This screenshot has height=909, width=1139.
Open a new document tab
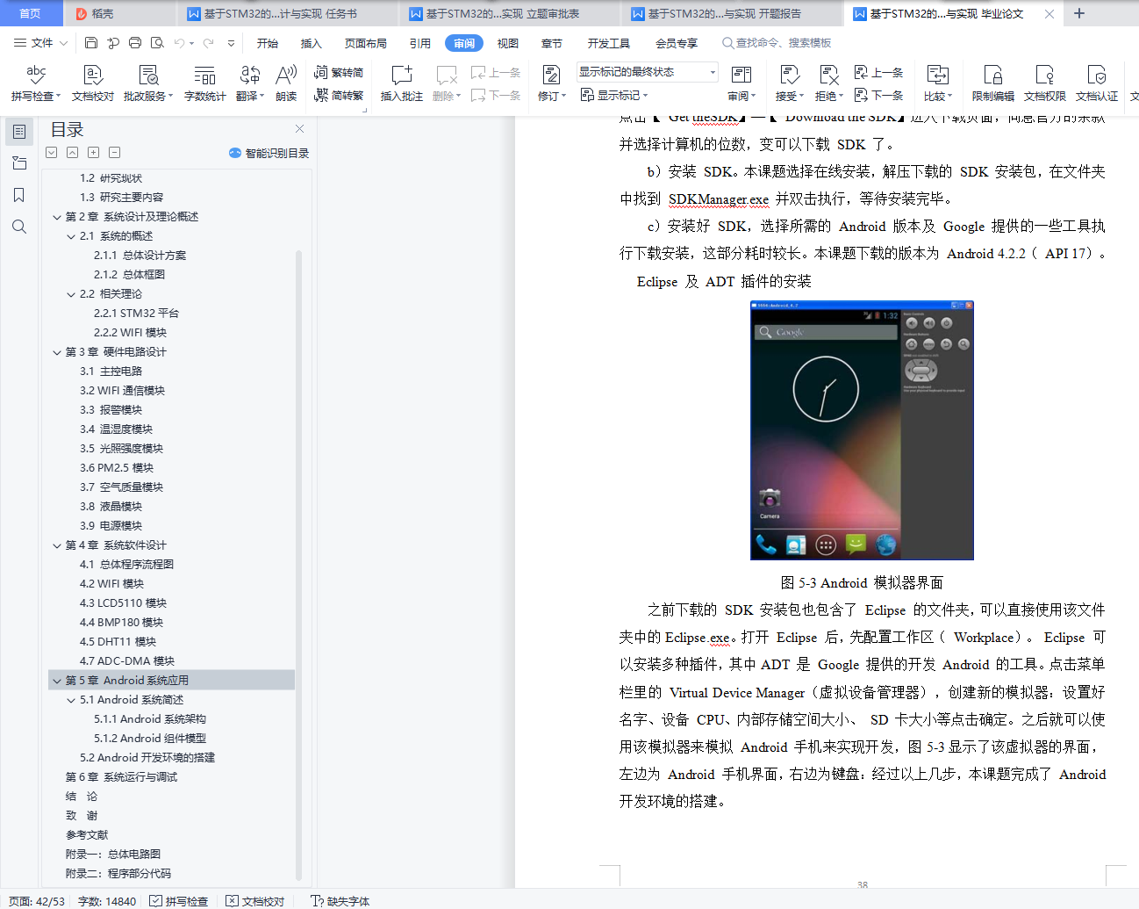1079,13
